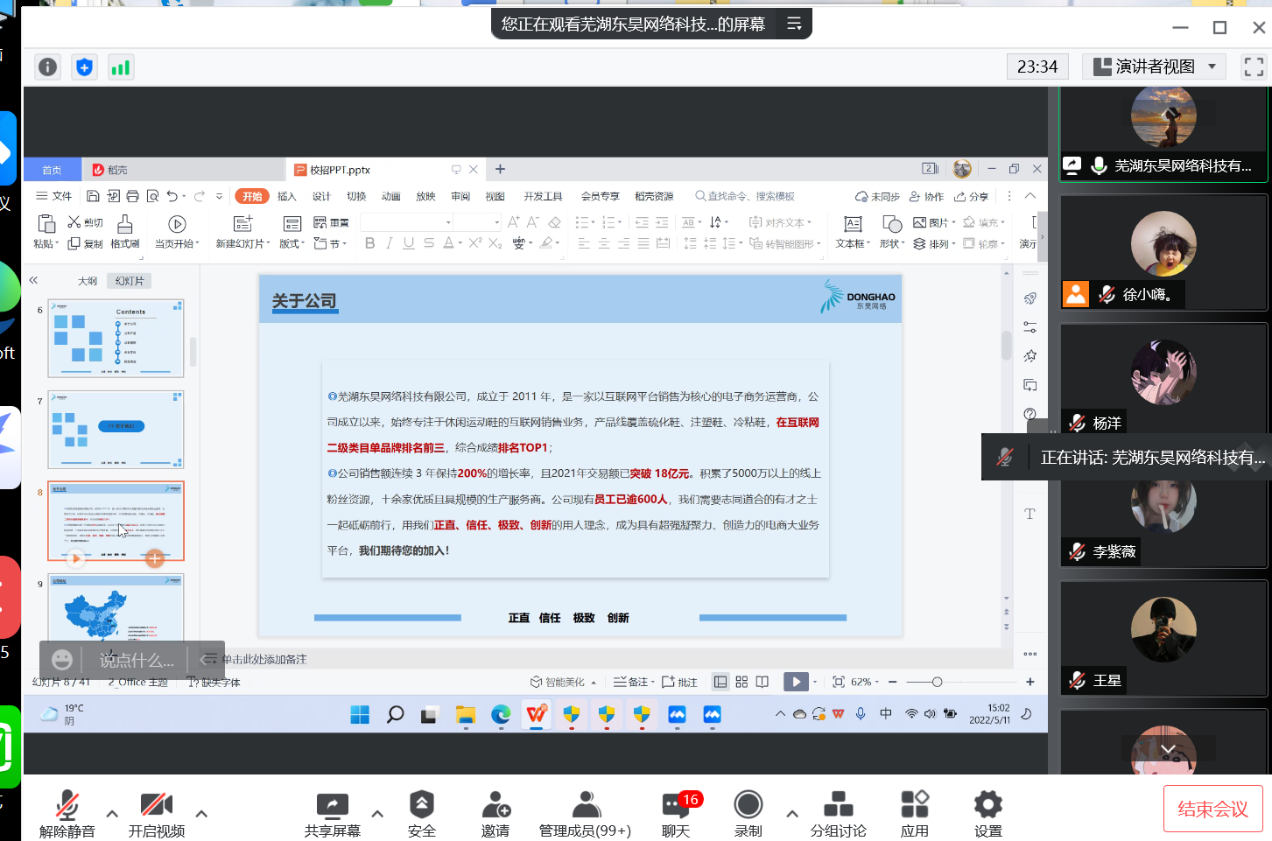Screen dimensions: 1272x841
Task: Toggle italic text formatting
Action: click(390, 243)
